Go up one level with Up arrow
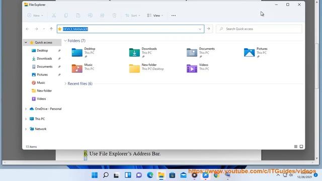The width and height of the screenshot is (322, 181). tap(51, 29)
